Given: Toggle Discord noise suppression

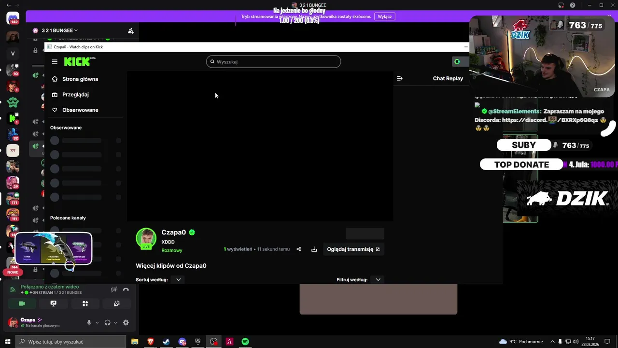Looking at the screenshot, I should click(114, 290).
